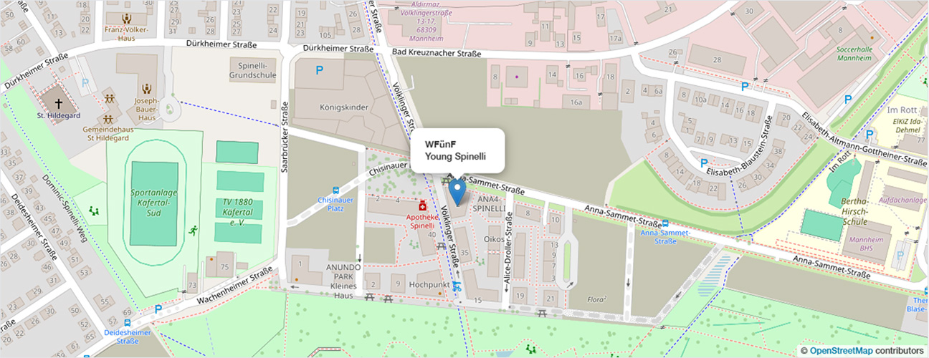Click the parking icon at Königskinder

click(x=320, y=69)
